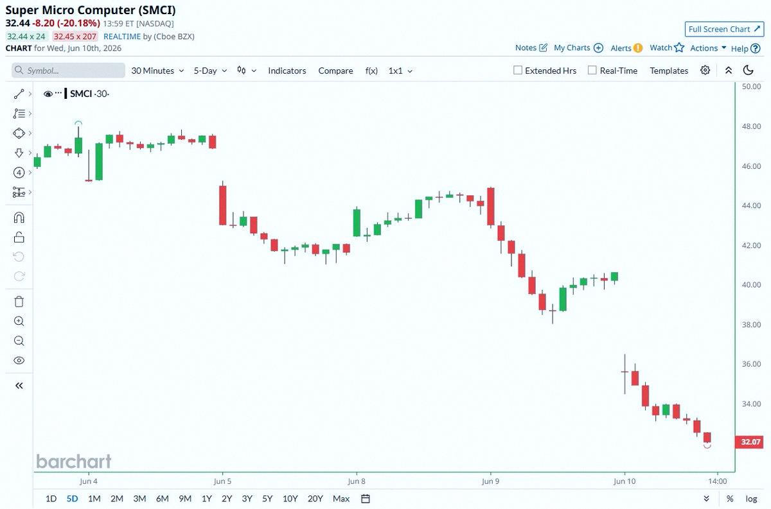Open the candlestick chart type dropdown
Image resolution: width=771 pixels, height=509 pixels.
tap(247, 71)
